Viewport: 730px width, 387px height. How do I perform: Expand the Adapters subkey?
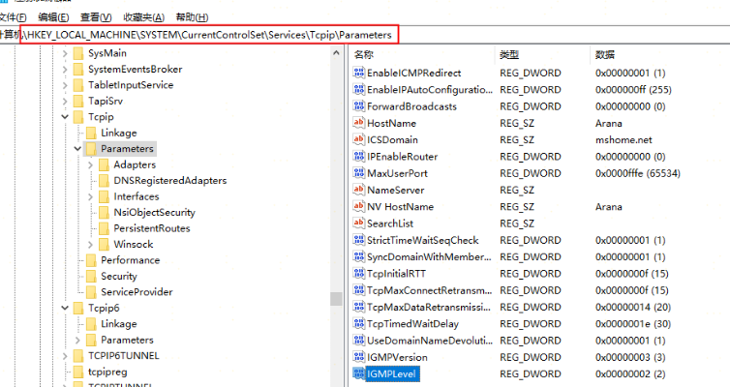point(90,165)
